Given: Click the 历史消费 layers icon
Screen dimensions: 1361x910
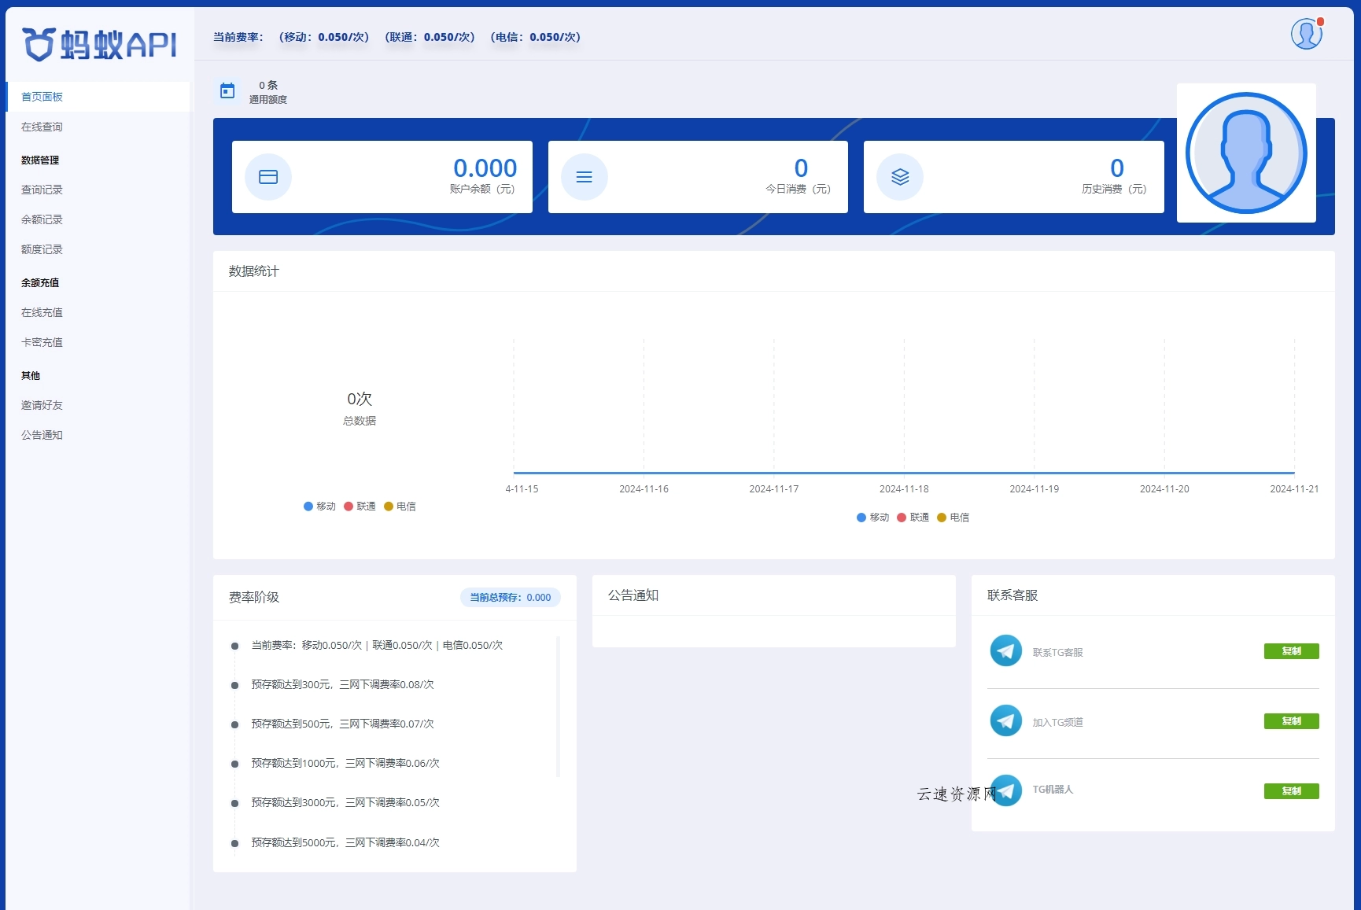Looking at the screenshot, I should click(899, 177).
